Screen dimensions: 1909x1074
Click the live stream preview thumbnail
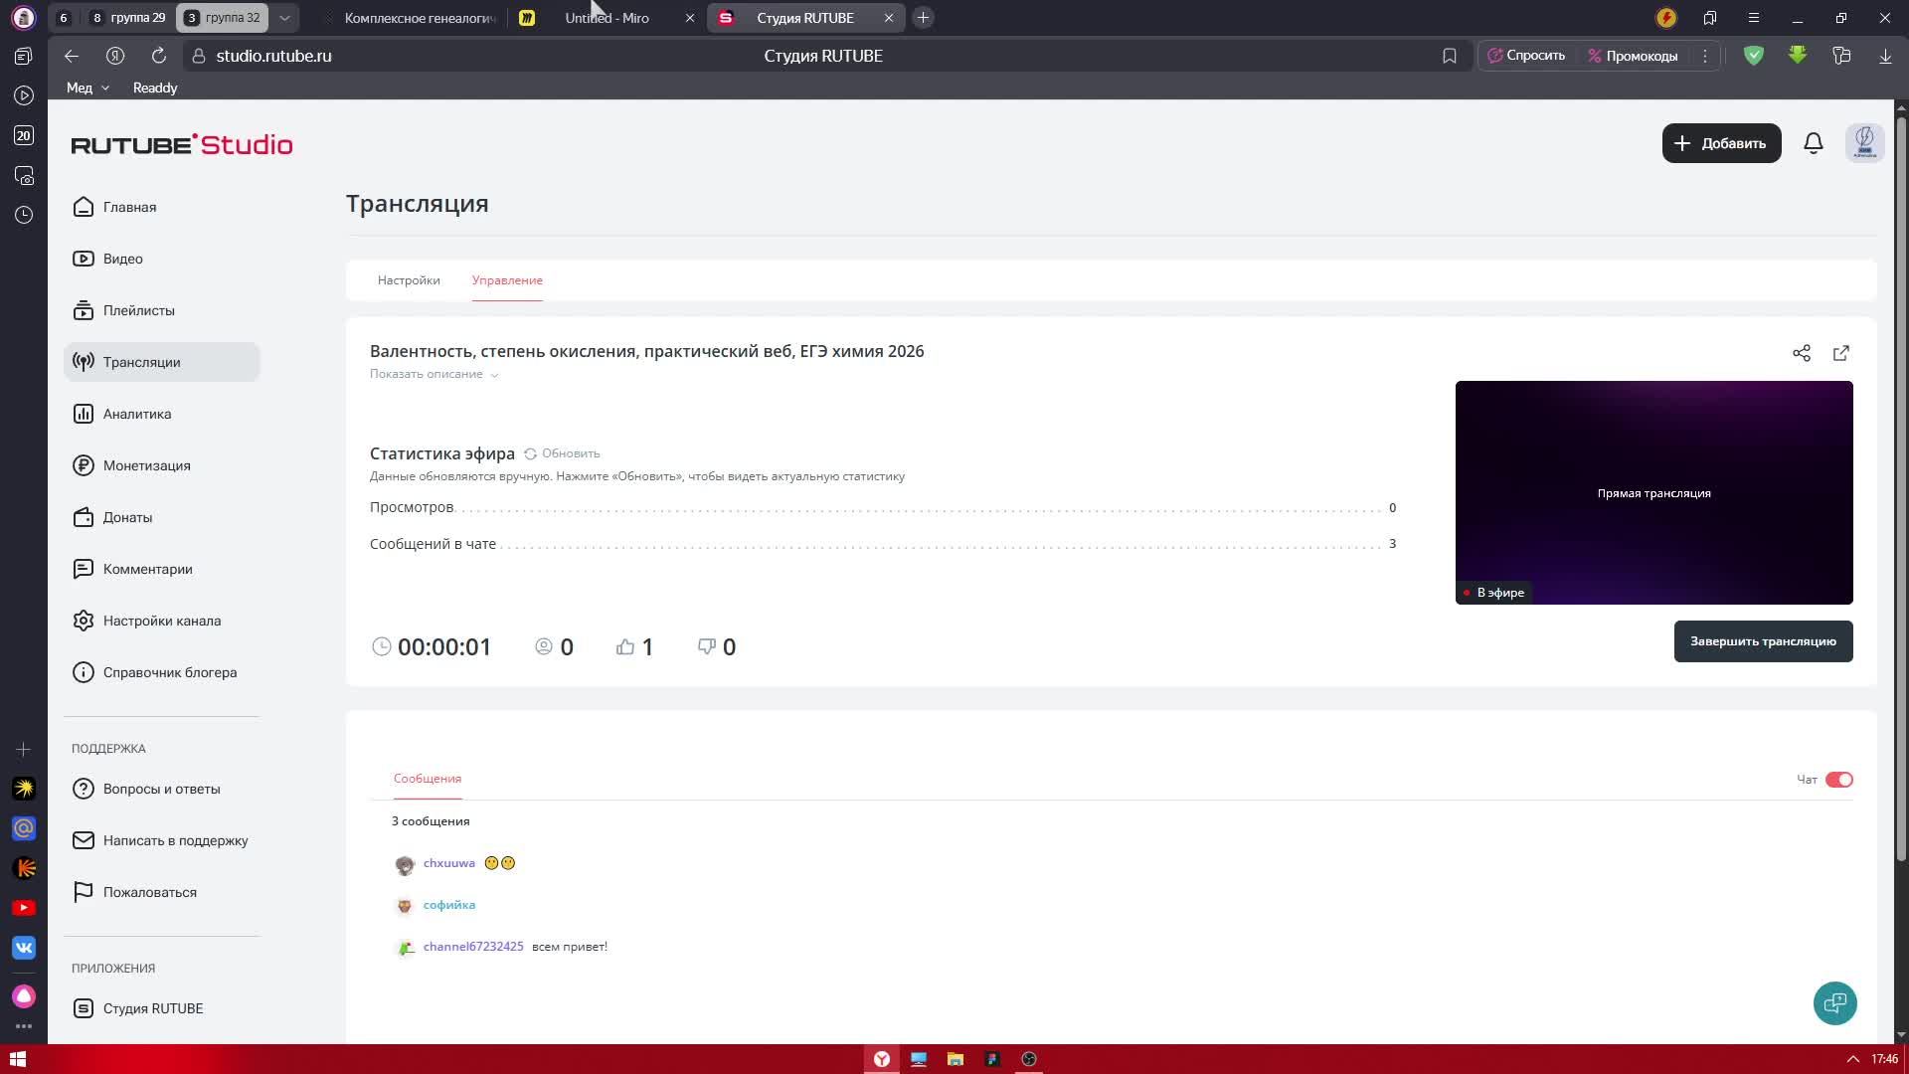[x=1652, y=492]
